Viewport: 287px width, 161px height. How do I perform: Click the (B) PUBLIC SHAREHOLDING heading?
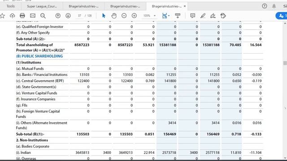(x=39, y=56)
